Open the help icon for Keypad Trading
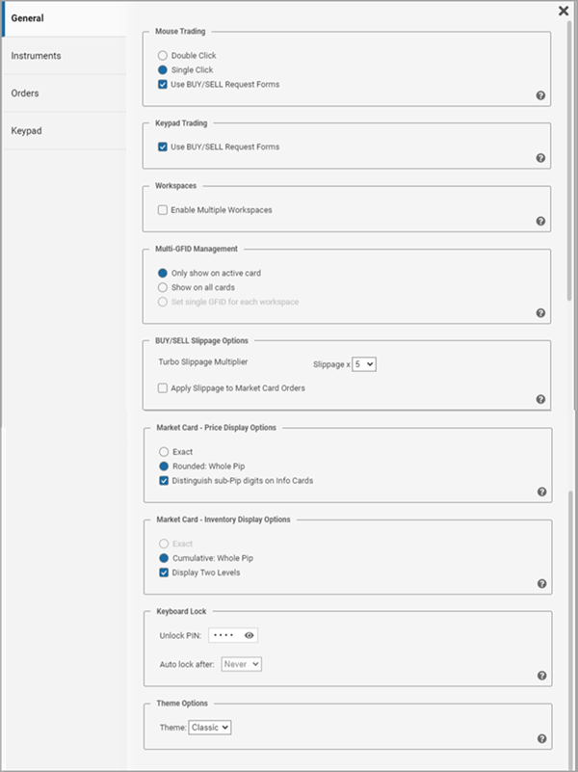The height and width of the screenshot is (772, 578). pyautogui.click(x=541, y=158)
